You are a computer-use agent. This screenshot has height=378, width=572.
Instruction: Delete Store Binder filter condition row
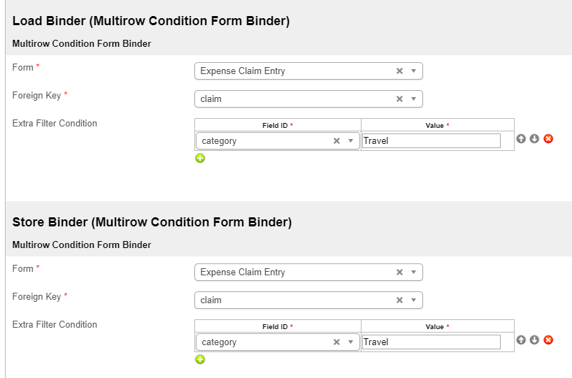tap(548, 340)
